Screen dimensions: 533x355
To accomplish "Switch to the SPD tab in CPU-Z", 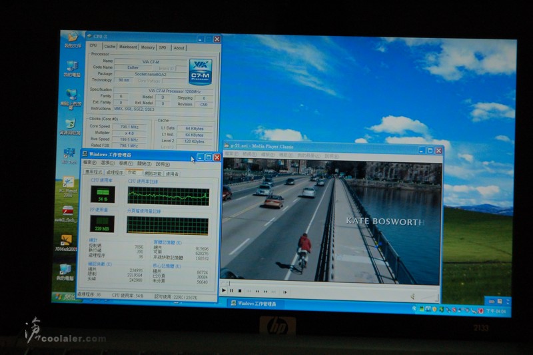I will tap(163, 47).
